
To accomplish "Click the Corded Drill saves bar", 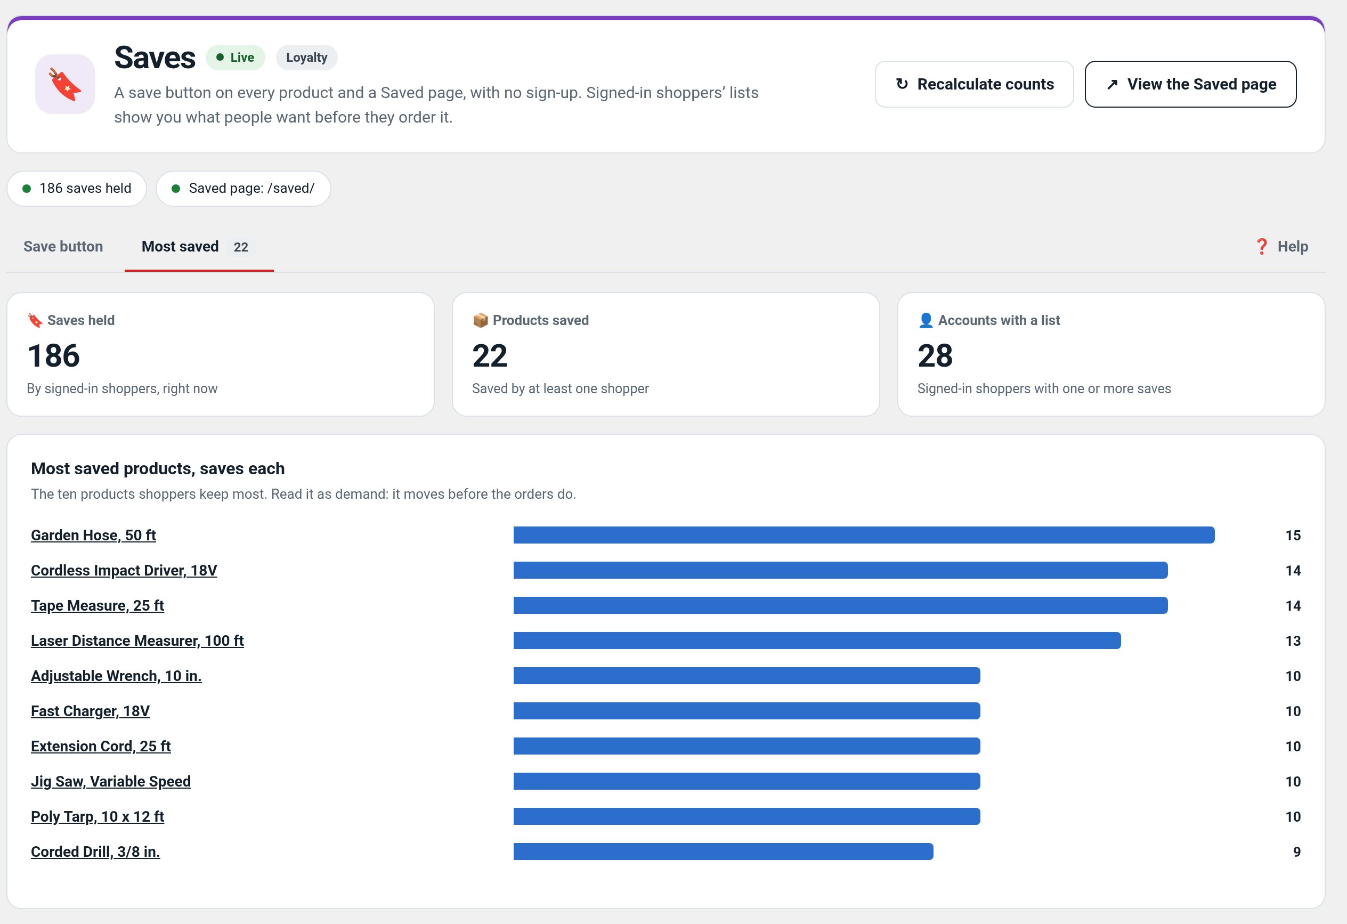I will pyautogui.click(x=724, y=852).
